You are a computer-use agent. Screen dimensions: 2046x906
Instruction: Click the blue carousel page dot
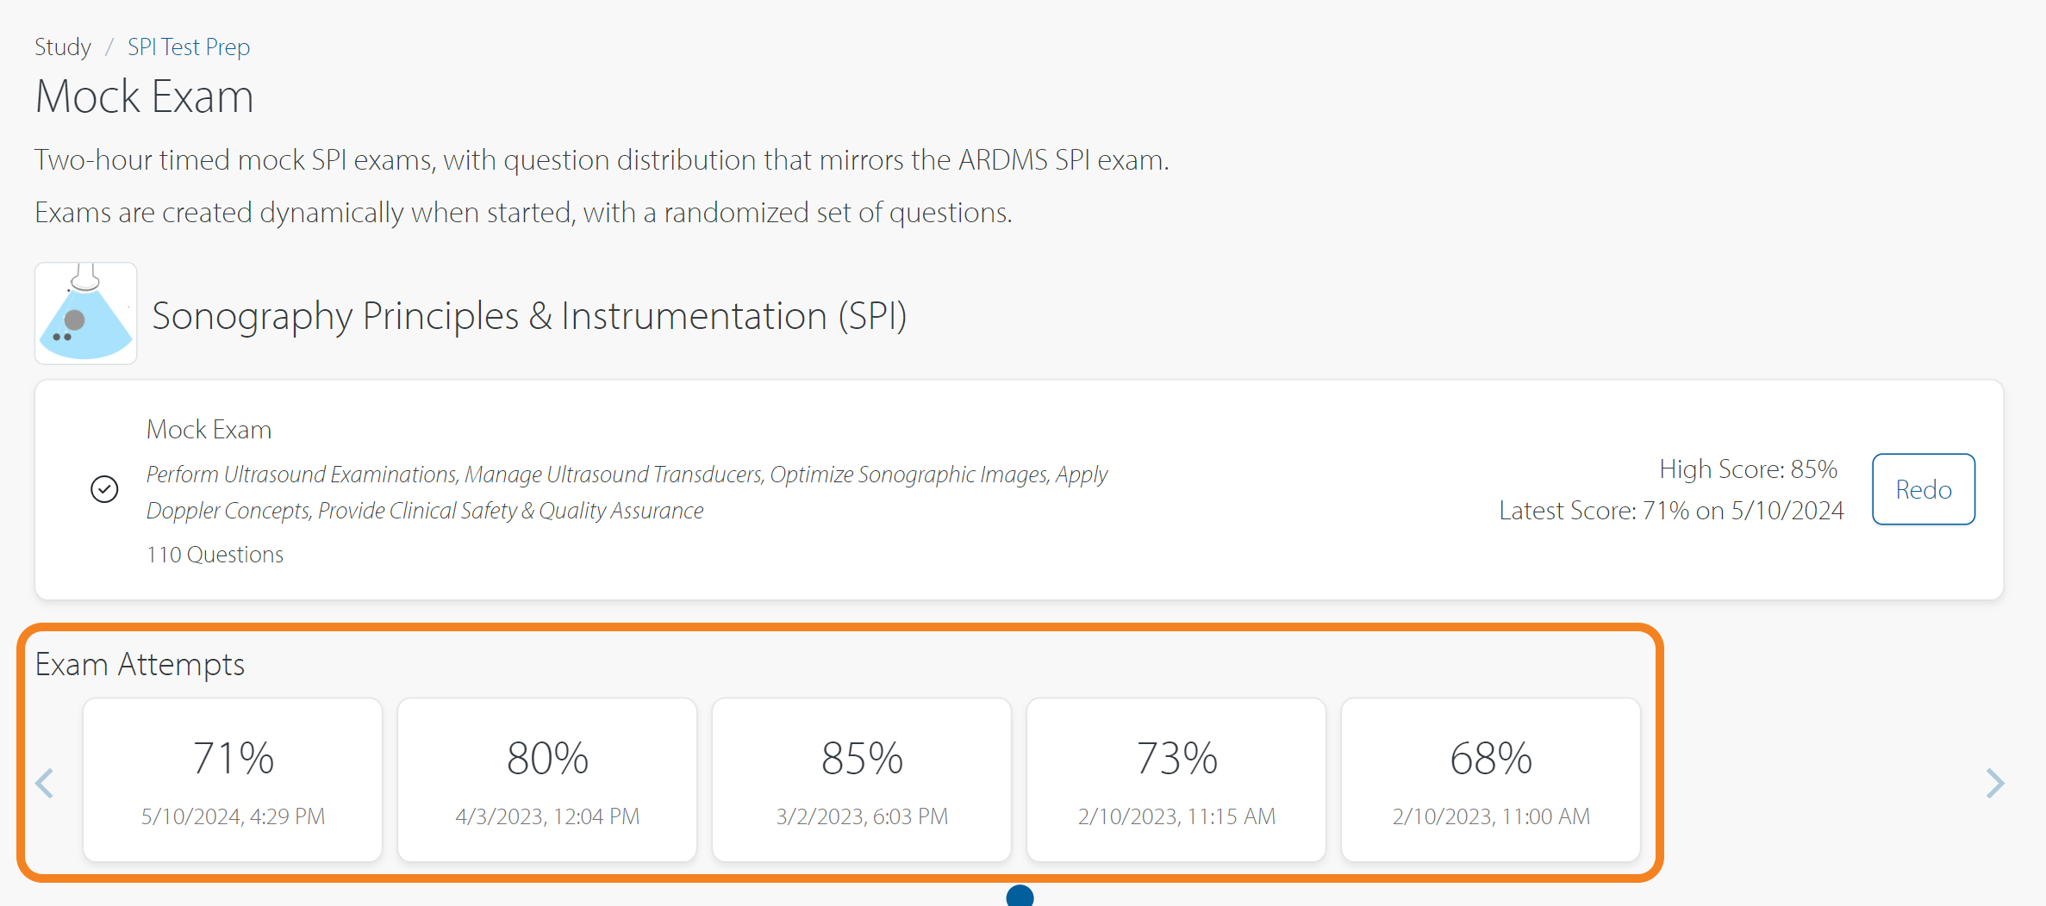[1020, 897]
